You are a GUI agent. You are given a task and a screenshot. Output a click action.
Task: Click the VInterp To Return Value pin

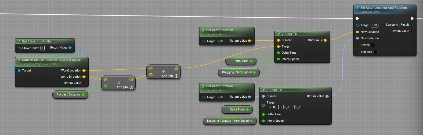[x=325, y=40]
